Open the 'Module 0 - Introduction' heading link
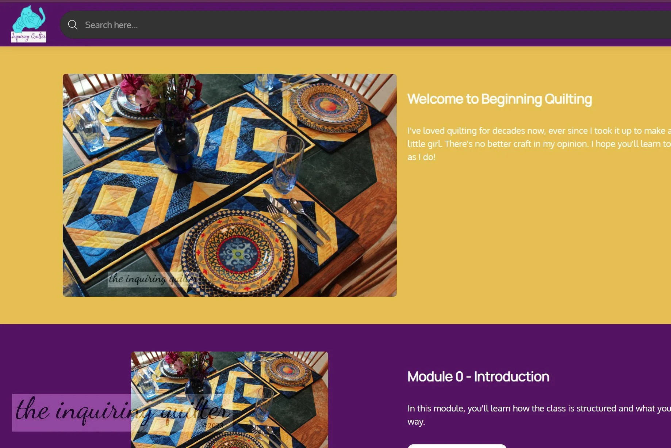Image resolution: width=671 pixels, height=448 pixels. (478, 377)
